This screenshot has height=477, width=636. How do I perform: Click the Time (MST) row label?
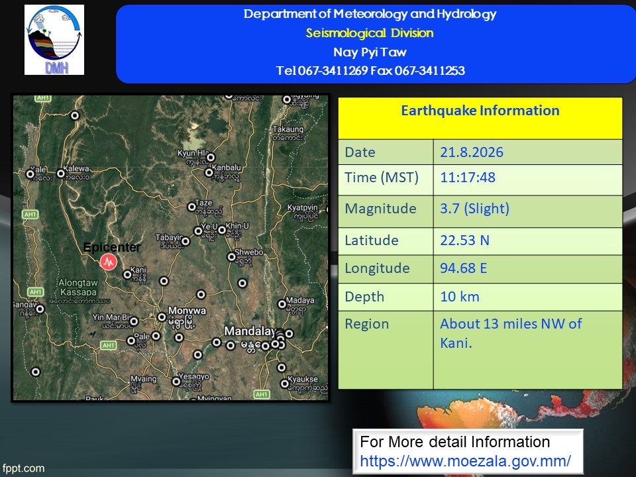[382, 178]
